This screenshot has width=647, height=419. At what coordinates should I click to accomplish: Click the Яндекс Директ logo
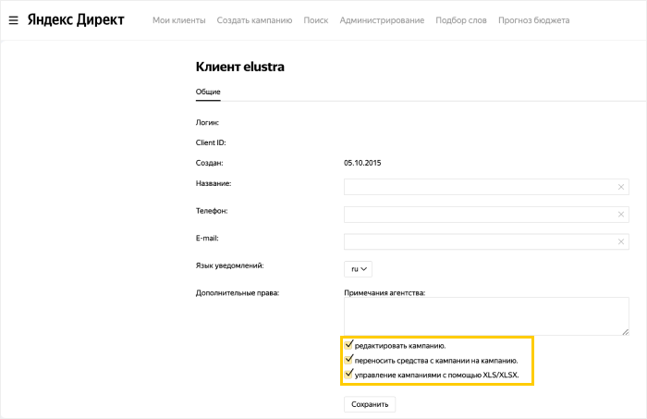click(x=76, y=19)
